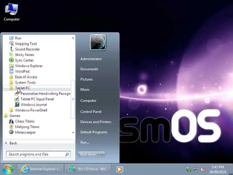This screenshot has width=233, height=175.
Task: Open Sticky Notes icon
Action: [x=11, y=55]
